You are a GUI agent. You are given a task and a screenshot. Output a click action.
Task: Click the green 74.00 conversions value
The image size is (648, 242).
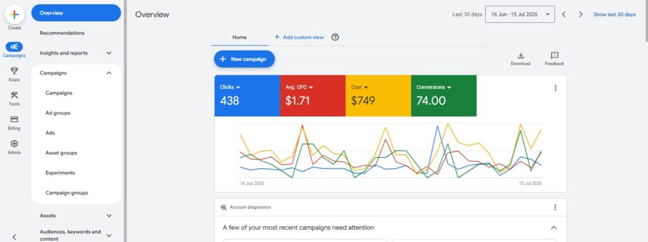(431, 101)
